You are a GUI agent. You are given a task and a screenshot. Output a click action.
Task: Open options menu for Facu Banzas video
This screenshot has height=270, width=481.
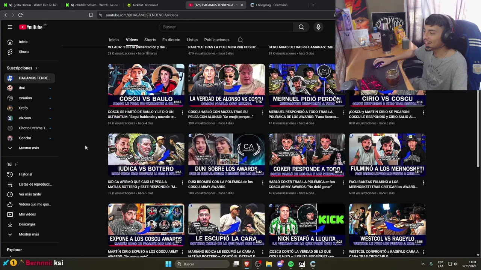click(x=424, y=182)
